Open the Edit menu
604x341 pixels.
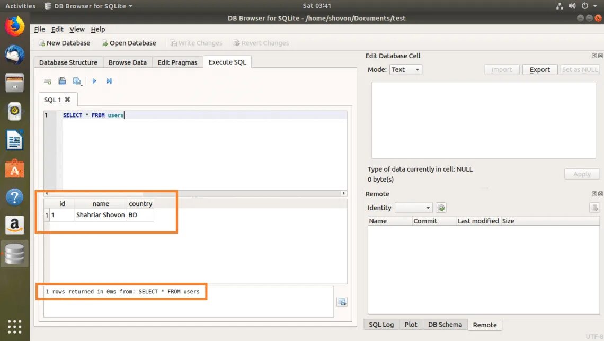coord(57,29)
